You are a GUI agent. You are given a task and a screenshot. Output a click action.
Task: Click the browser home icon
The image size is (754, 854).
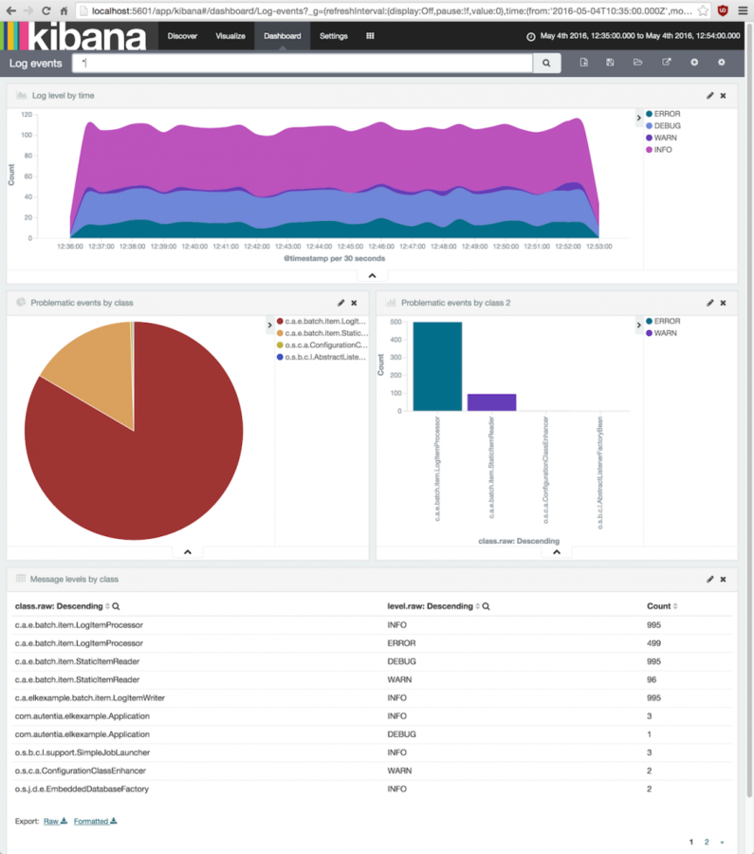64,10
